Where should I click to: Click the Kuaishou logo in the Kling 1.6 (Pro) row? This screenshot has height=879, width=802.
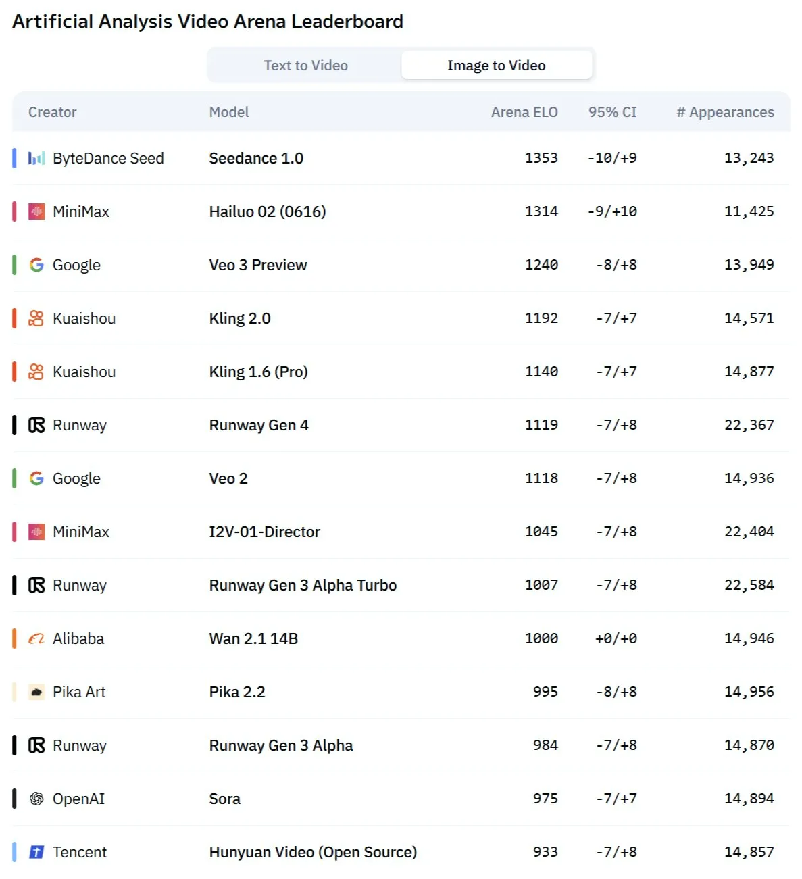[36, 372]
